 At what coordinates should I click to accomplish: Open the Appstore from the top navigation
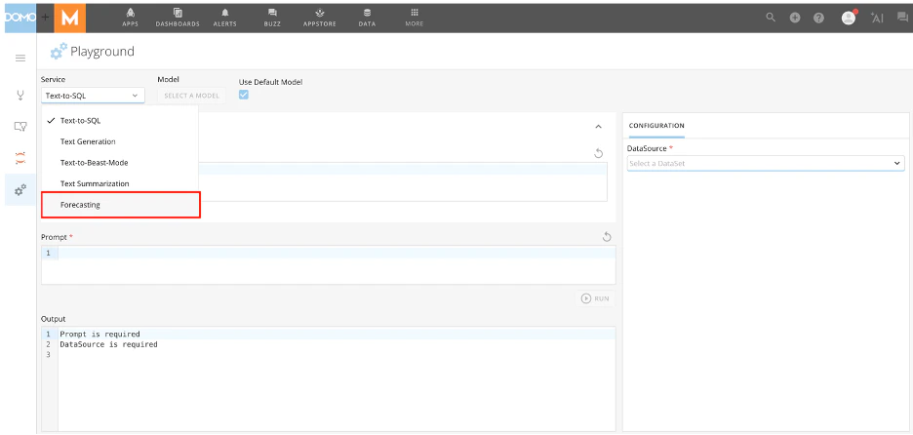coord(320,18)
